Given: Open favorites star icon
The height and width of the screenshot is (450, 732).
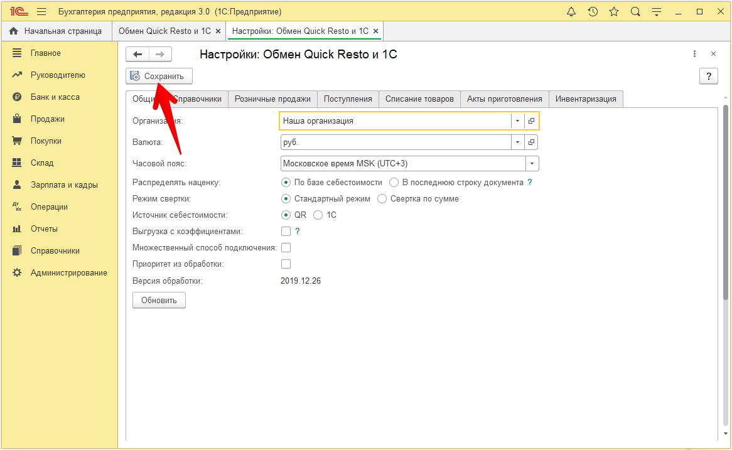Looking at the screenshot, I should coord(614,12).
